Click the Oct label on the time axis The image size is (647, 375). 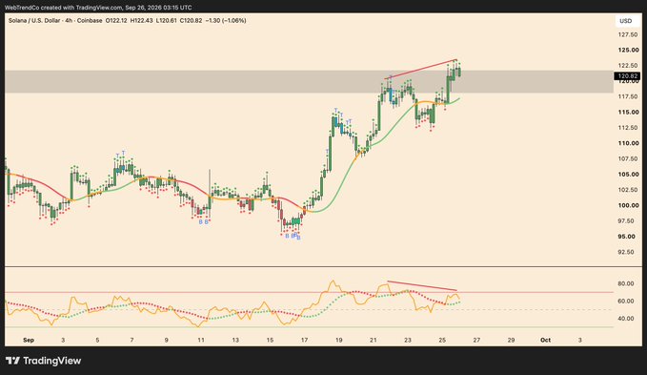tap(545, 340)
